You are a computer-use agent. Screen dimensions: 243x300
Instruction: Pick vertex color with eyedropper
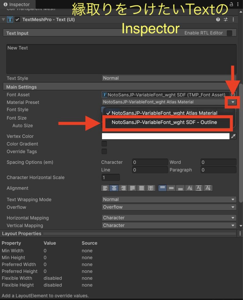(x=233, y=136)
